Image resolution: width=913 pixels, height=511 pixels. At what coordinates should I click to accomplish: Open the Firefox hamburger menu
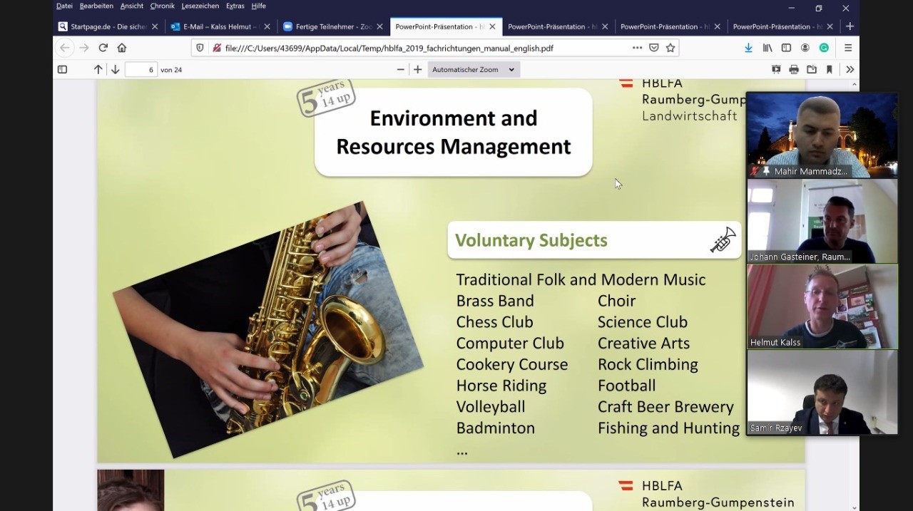pos(848,48)
